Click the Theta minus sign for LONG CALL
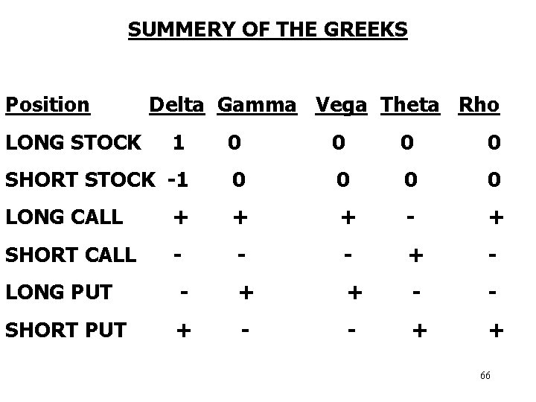Screen dimensions: 536x402 [x=411, y=216]
